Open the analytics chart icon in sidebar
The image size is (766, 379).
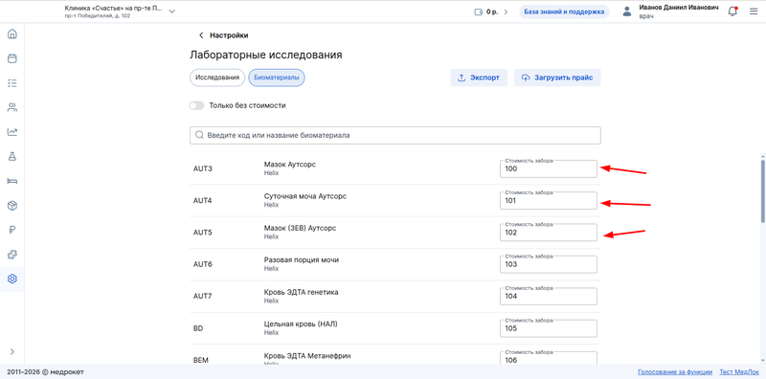point(12,132)
